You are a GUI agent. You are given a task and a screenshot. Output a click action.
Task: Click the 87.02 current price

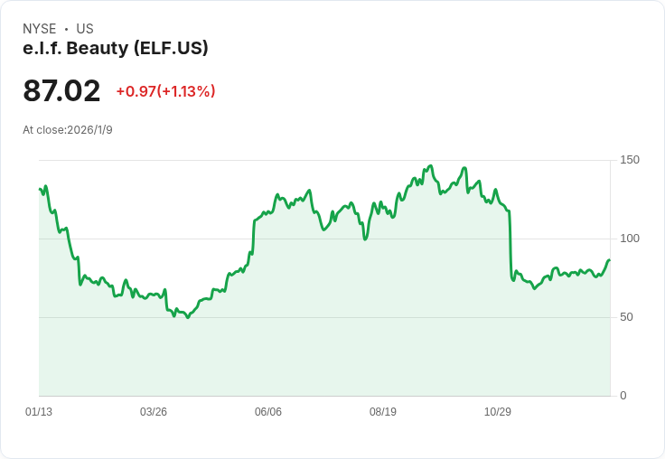[61, 91]
